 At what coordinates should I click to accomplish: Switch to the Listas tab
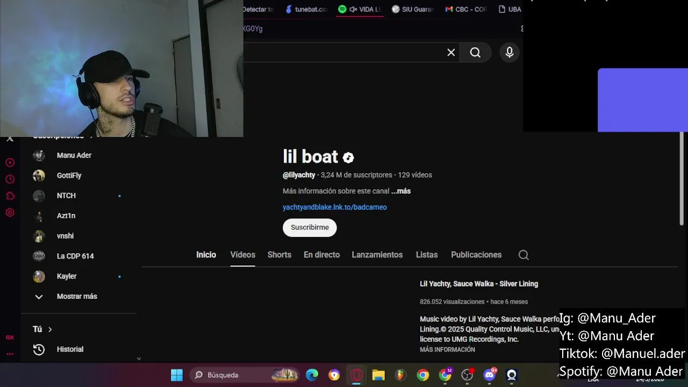(x=427, y=255)
